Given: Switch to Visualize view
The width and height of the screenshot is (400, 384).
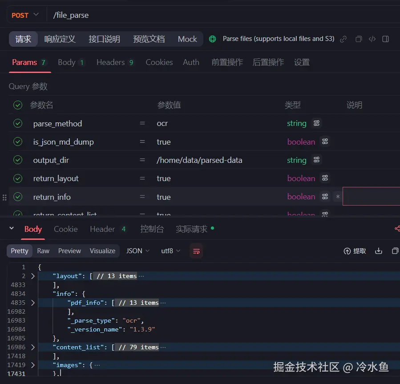Looking at the screenshot, I should tap(102, 251).
